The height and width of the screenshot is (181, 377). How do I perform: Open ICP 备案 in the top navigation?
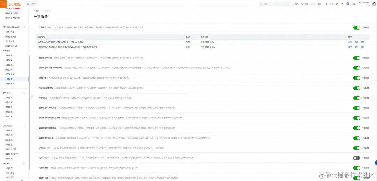click(x=304, y=4)
